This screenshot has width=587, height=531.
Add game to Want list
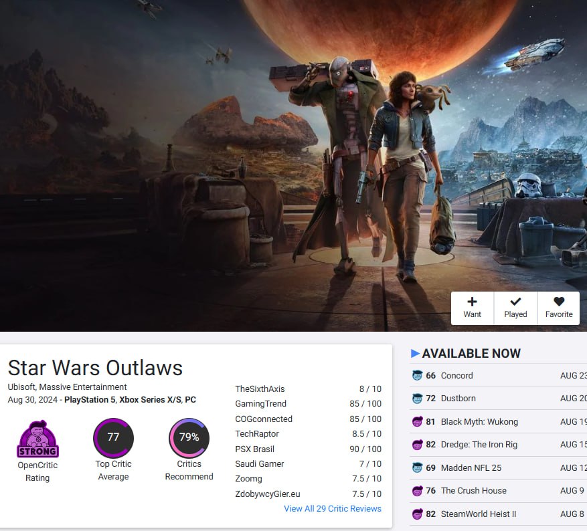(x=472, y=308)
